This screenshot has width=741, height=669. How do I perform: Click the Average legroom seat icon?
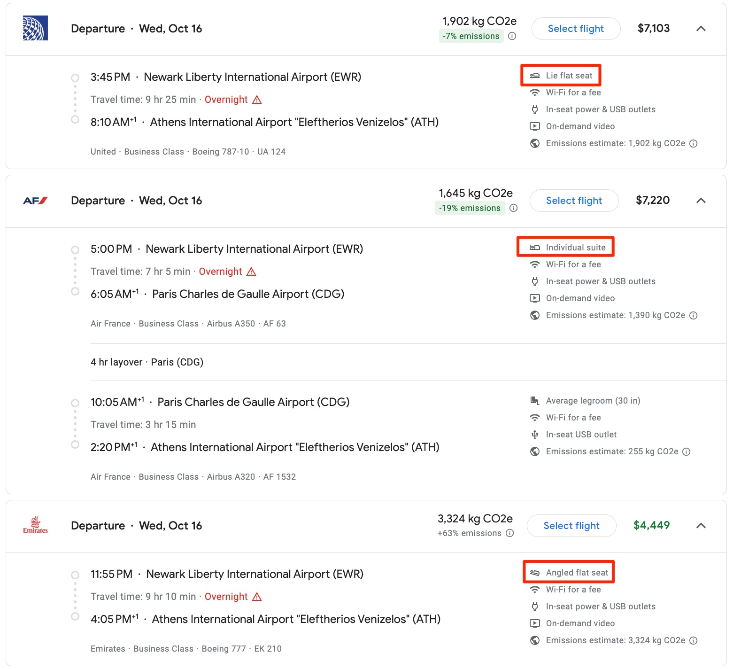point(534,401)
